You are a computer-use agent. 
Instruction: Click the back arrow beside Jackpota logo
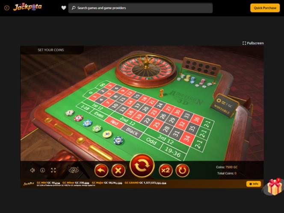[7, 8]
